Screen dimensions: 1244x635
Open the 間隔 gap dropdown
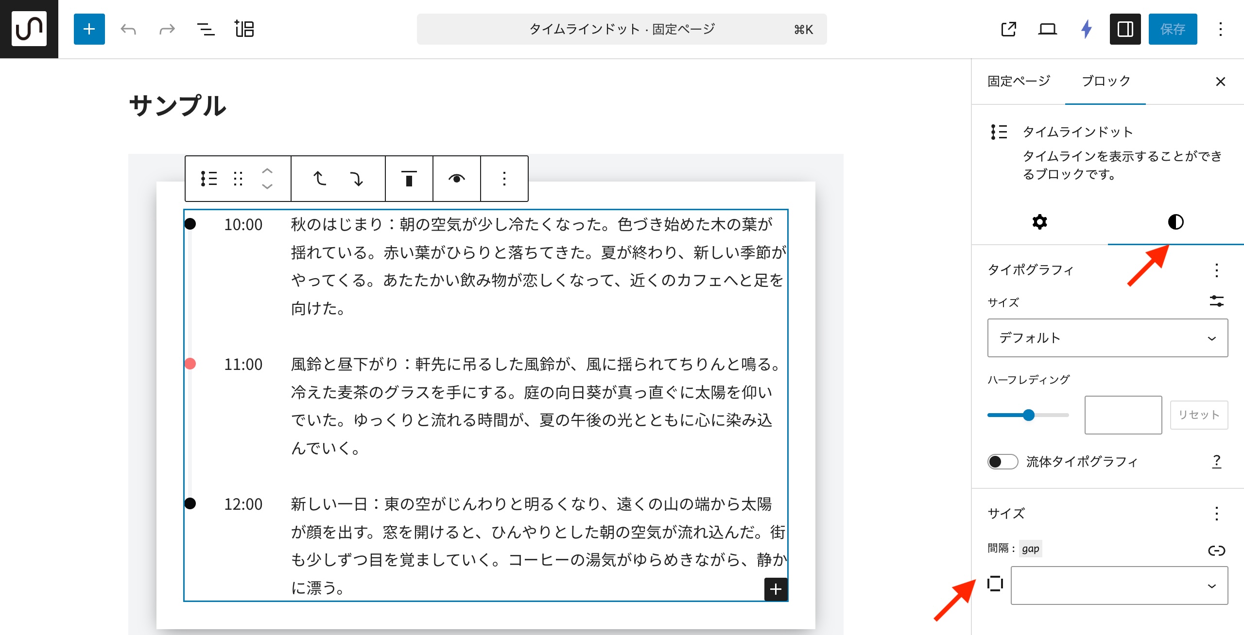[x=1119, y=585]
